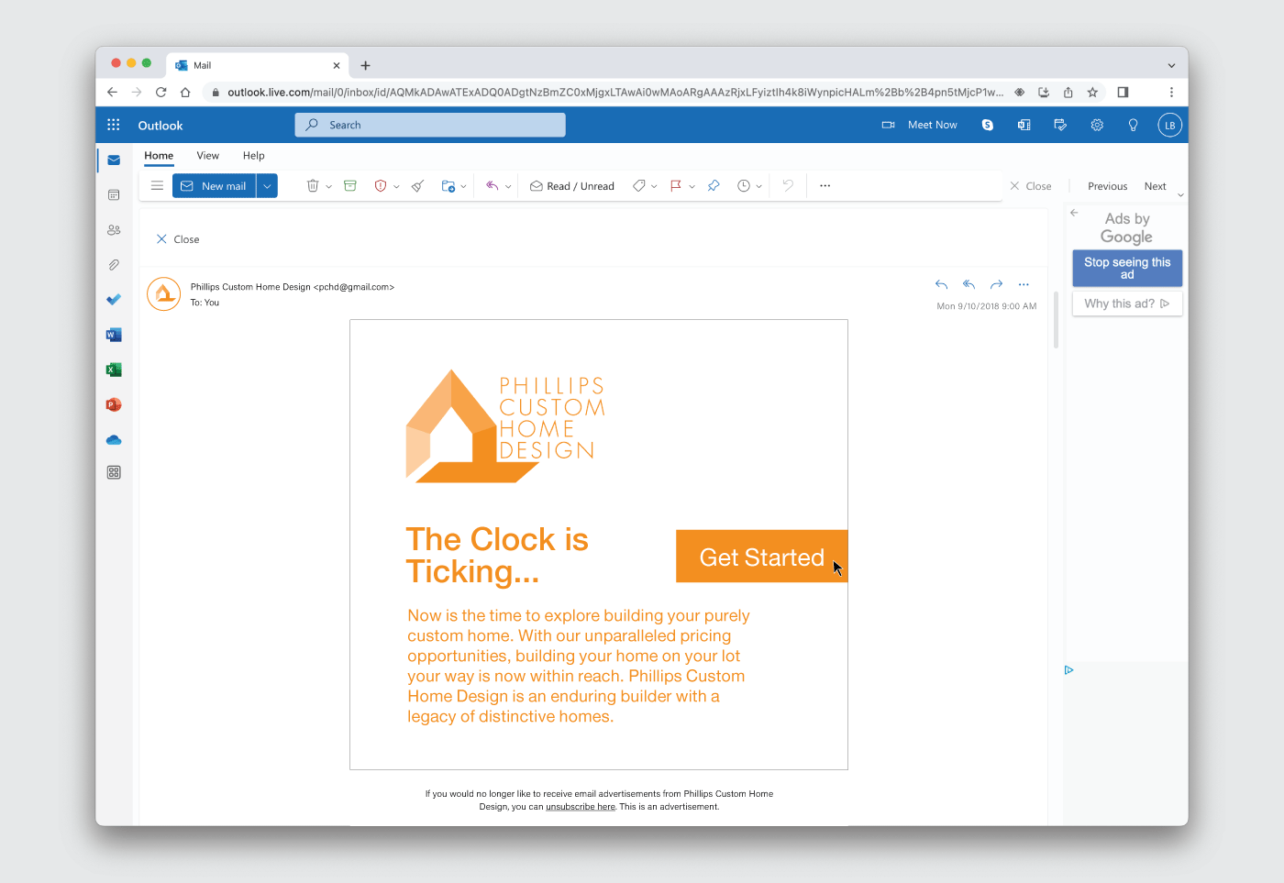The height and width of the screenshot is (883, 1284).
Task: Toggle the navigation pane hamburger
Action: pyautogui.click(x=157, y=186)
